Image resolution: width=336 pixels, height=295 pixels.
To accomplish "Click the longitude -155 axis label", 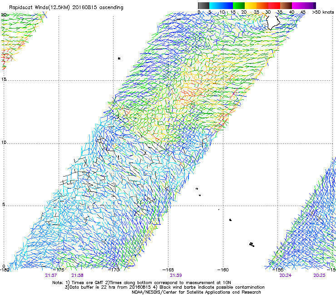I will (278, 270).
